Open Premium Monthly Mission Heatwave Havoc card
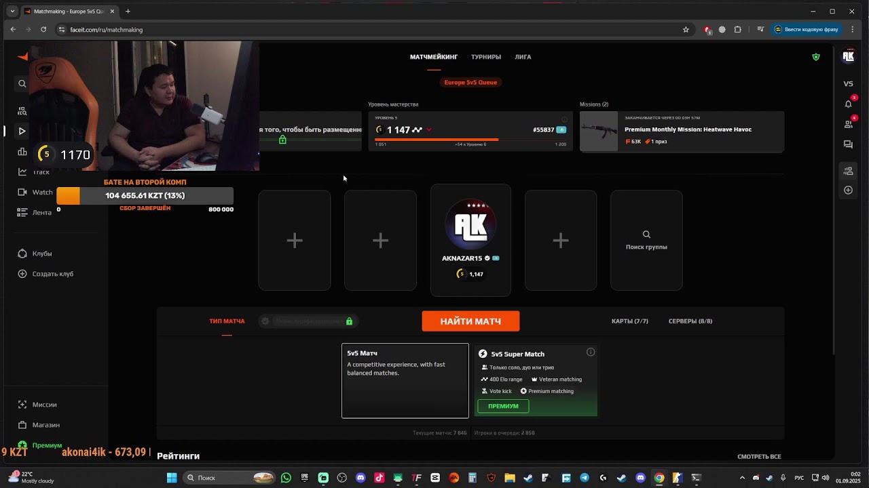 tap(682, 131)
